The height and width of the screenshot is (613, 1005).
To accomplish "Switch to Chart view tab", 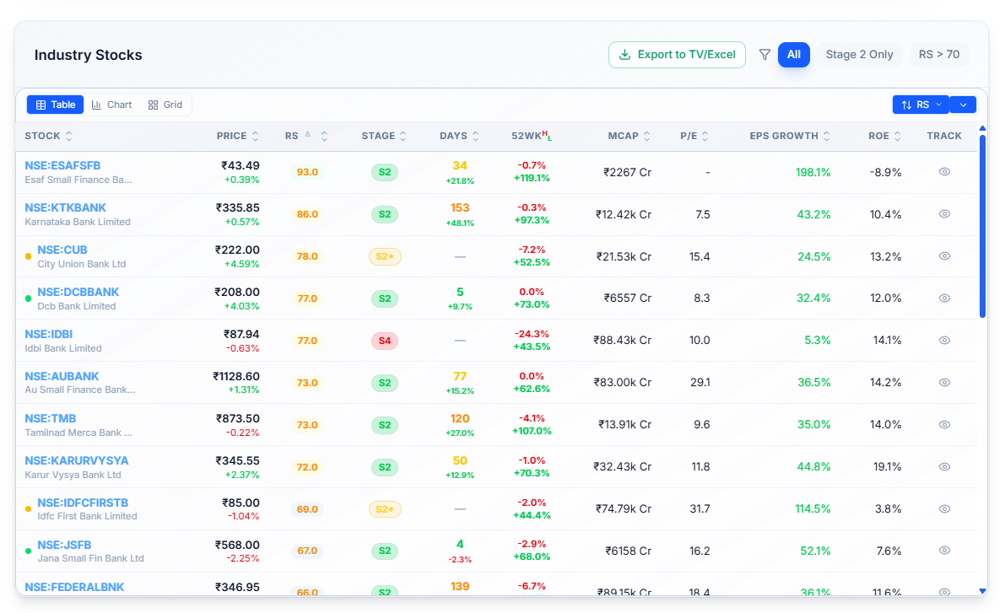I will click(x=111, y=105).
